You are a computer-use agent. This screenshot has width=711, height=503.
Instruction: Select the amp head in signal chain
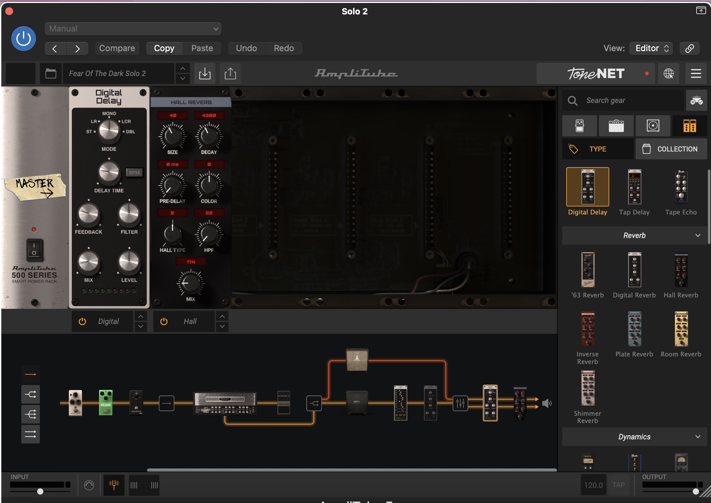click(x=225, y=404)
